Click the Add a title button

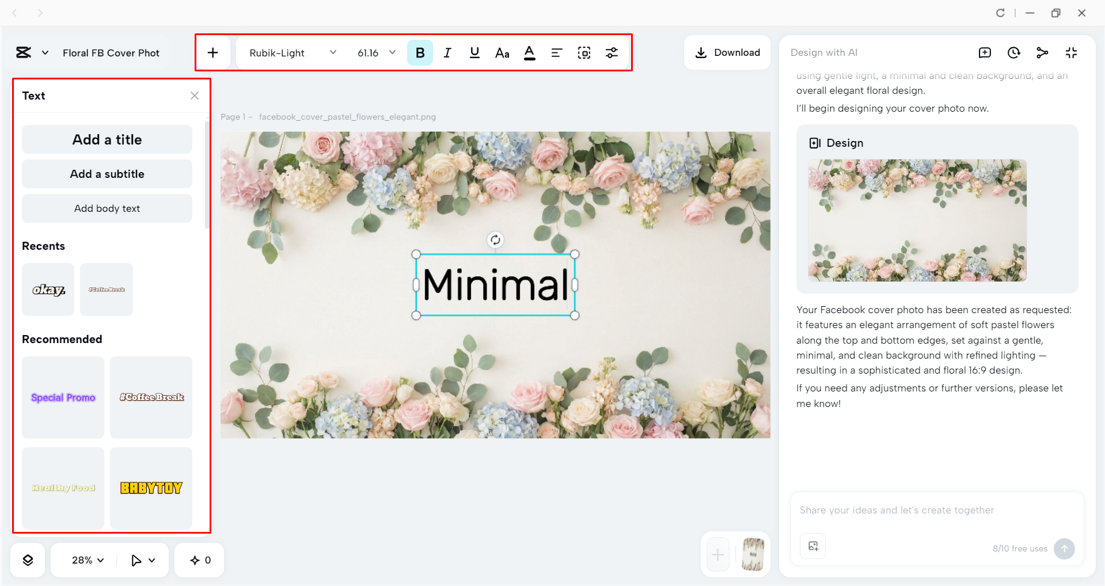tap(107, 139)
